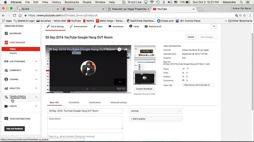
Task: Click the Community people icon
Action: coord(6,70)
